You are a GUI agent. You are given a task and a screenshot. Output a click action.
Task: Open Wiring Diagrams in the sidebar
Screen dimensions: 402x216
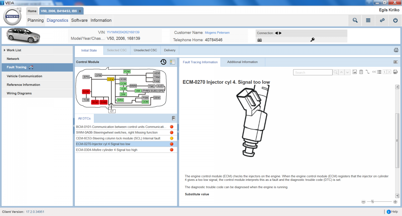19,93
